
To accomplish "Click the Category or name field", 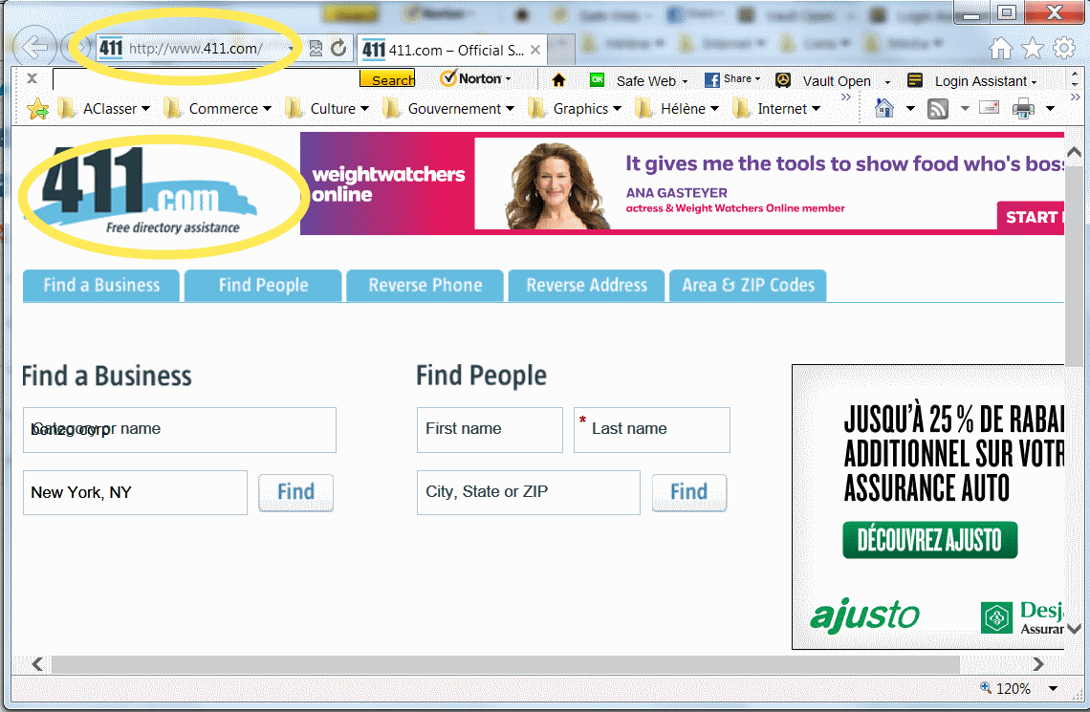I will click(x=180, y=430).
